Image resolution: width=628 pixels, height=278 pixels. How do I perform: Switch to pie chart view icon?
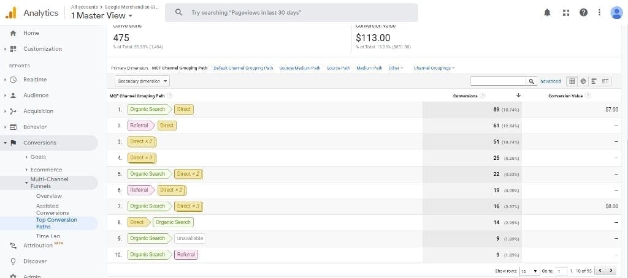coord(583,81)
